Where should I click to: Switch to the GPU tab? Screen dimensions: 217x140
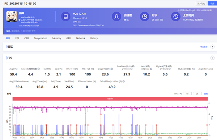coord(68,38)
